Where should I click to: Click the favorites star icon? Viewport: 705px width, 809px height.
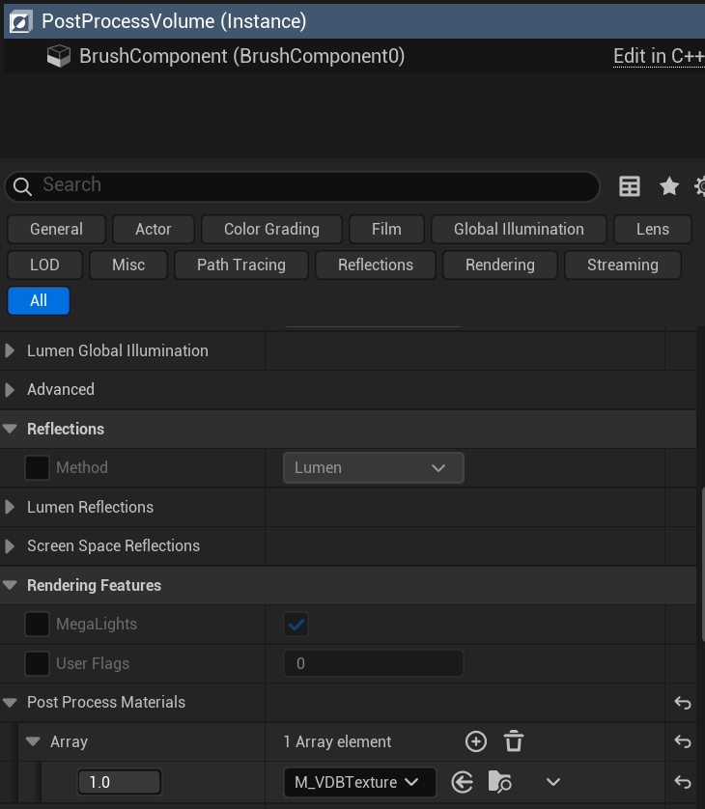[669, 186]
